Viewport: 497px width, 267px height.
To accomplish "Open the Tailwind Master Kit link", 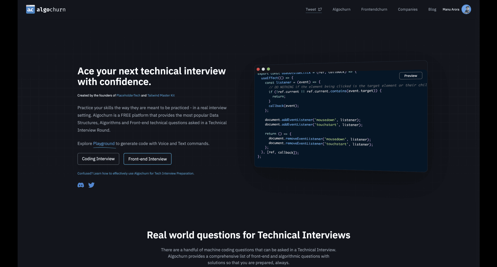I will (161, 95).
